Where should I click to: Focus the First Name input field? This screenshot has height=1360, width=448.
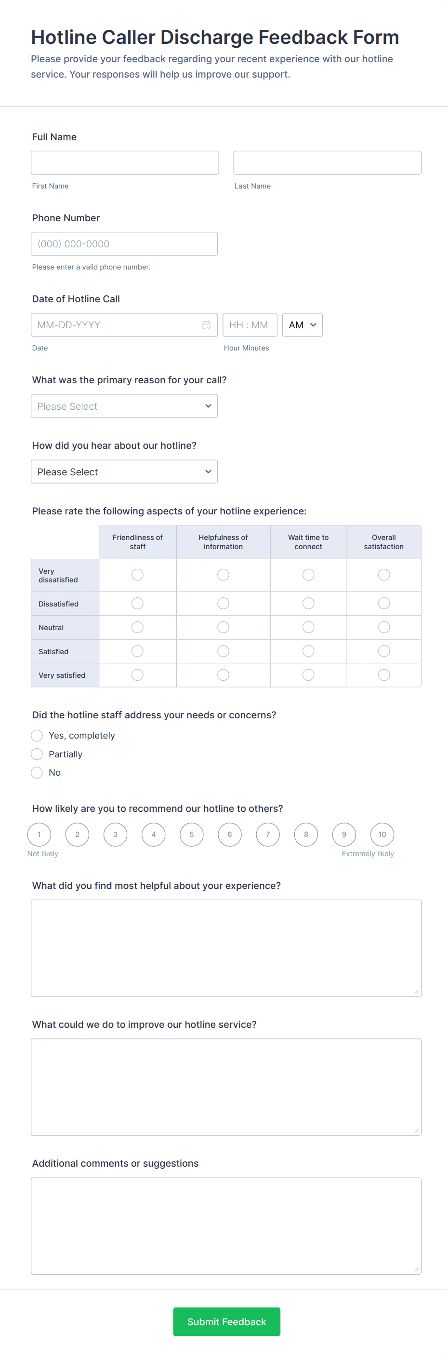coord(125,162)
